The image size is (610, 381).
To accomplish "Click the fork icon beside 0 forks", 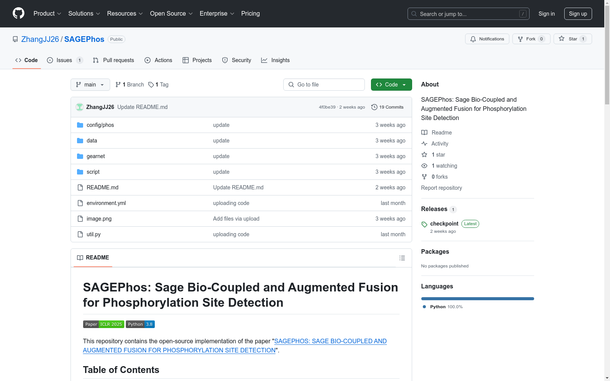I will [x=424, y=177].
